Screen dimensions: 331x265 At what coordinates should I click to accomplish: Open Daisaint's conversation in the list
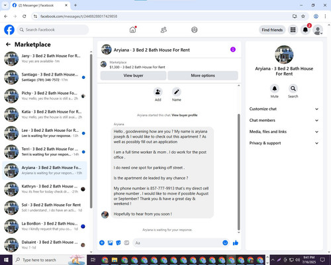coord(44,244)
